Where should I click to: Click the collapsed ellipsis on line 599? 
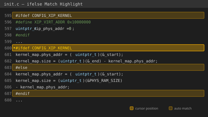point(19,42)
